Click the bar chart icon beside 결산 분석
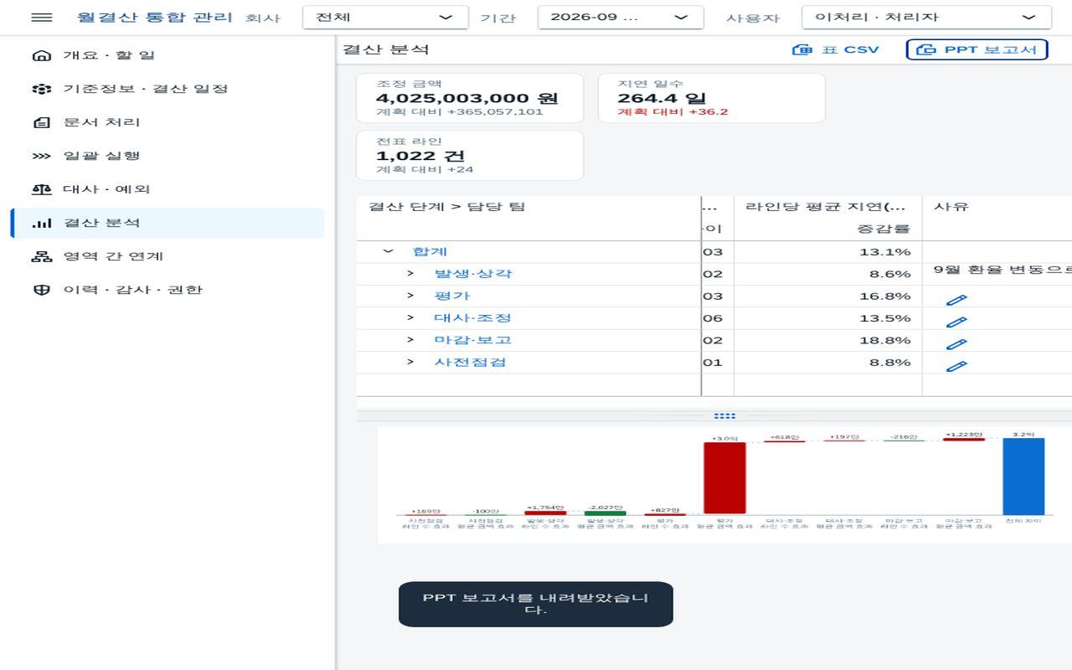The width and height of the screenshot is (1072, 670). coord(41,223)
